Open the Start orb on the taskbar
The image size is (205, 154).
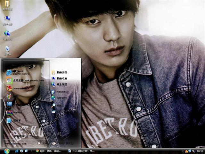pyautogui.click(x=7, y=151)
